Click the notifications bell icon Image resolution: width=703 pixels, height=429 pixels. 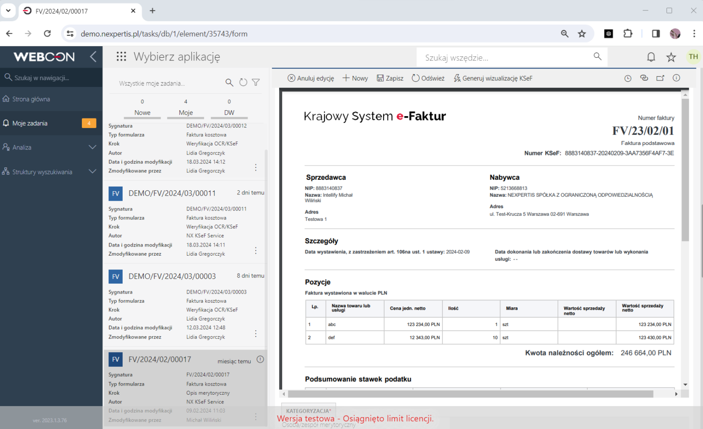(x=651, y=57)
